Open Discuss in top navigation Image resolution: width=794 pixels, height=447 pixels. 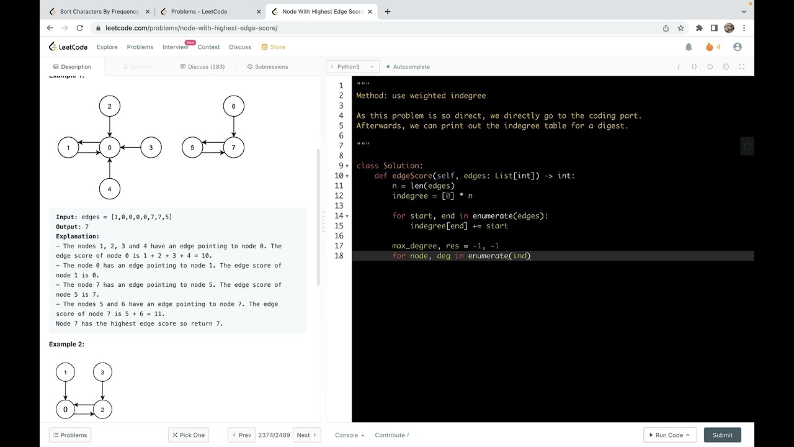(x=240, y=47)
